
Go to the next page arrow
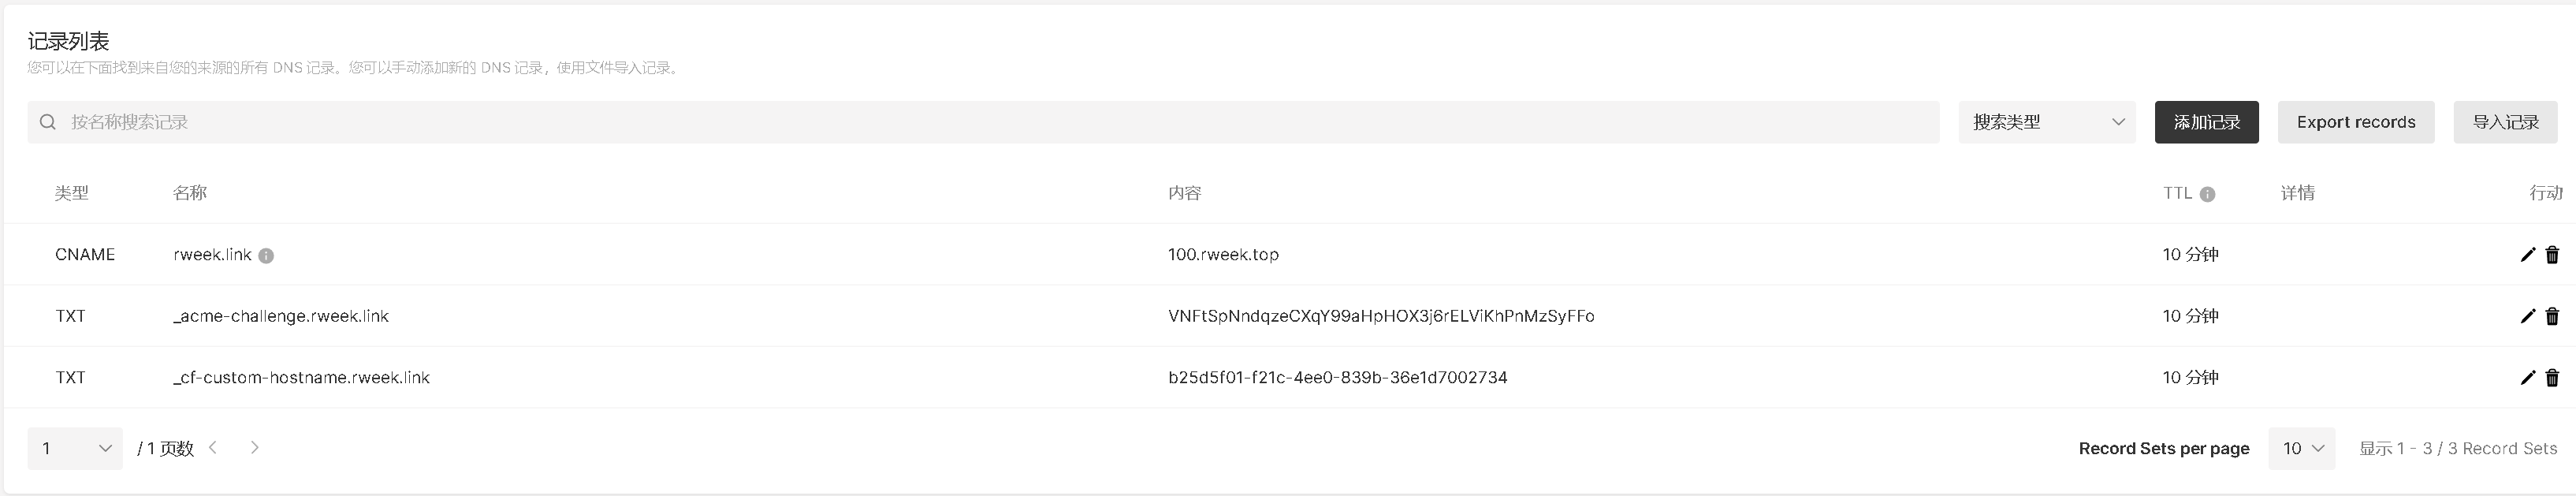coord(254,447)
